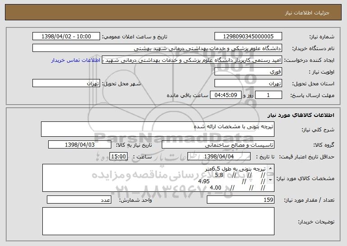Click the price validity date 1398/04/04
This screenshot has width=347, height=246.
(x=219, y=156)
